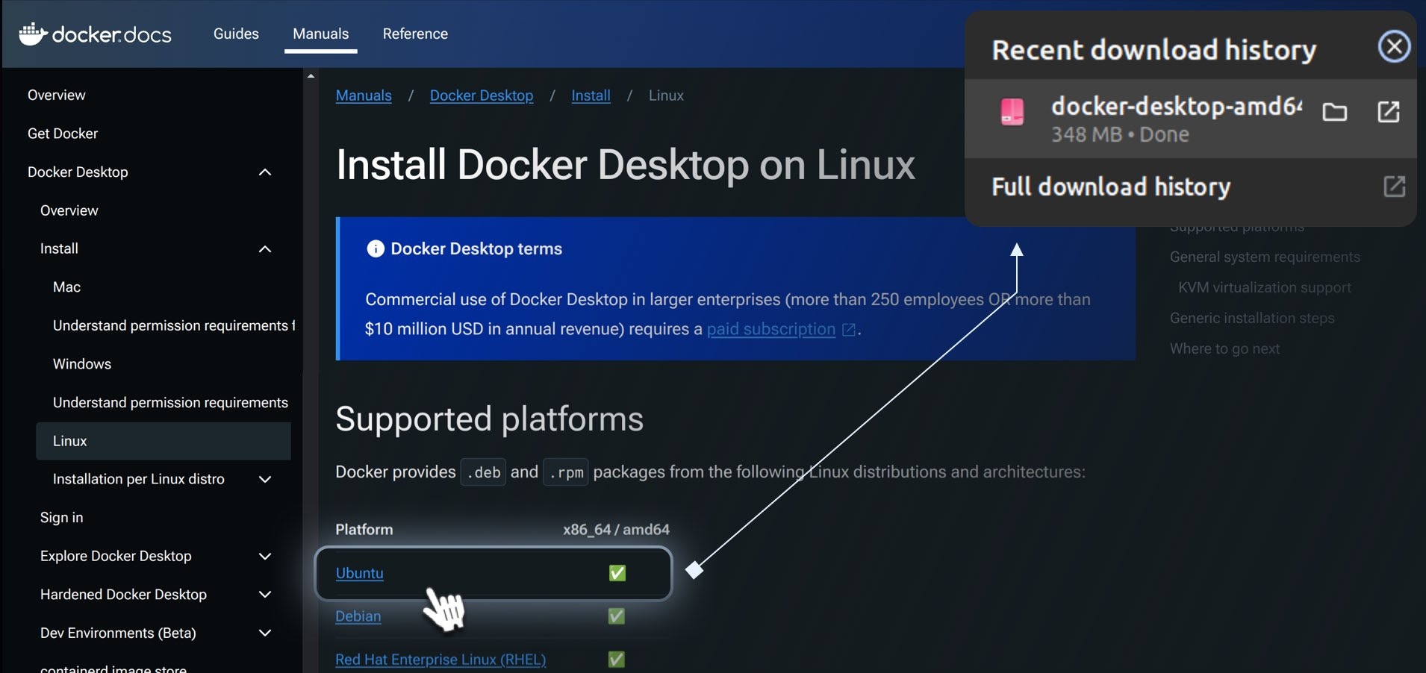Screen dimensions: 1426x673
Task: Click the .rpm inline code text
Action: (x=566, y=472)
